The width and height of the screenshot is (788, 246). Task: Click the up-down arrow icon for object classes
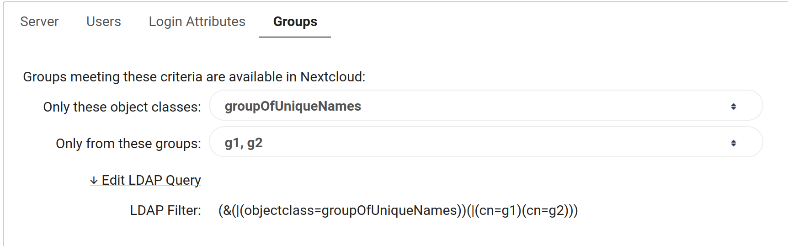[x=733, y=107]
